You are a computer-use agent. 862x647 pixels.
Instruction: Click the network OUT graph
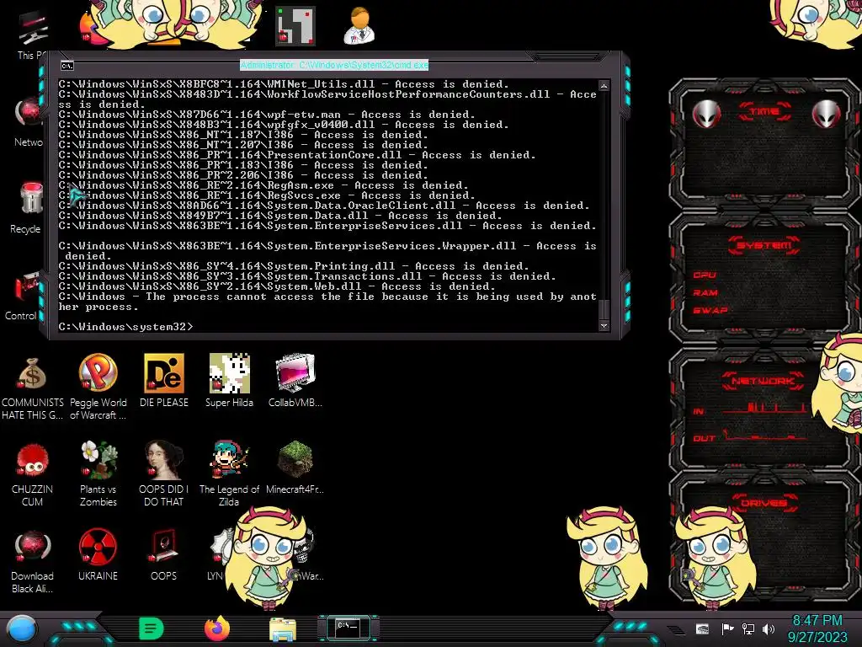[764, 436]
